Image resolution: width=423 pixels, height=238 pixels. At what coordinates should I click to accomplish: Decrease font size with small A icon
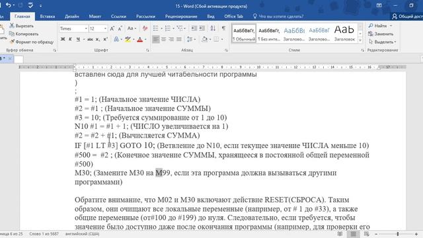[x=120, y=28]
